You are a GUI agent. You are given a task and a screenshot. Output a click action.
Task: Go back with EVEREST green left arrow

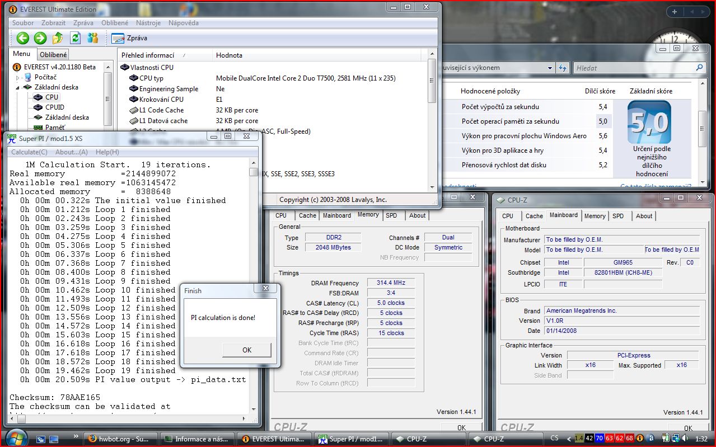[x=22, y=38]
